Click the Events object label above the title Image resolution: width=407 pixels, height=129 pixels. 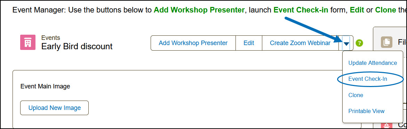(x=51, y=38)
